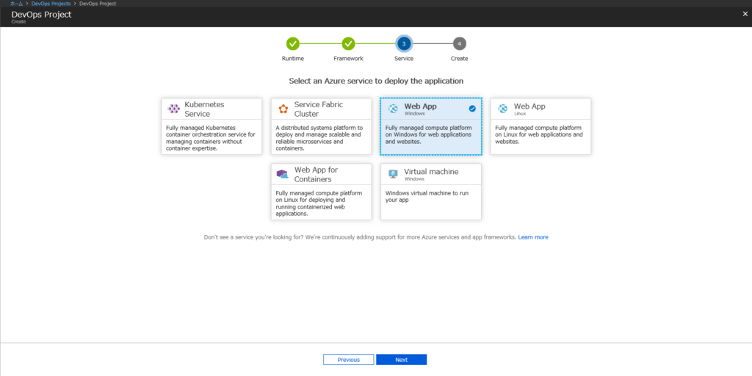The width and height of the screenshot is (752, 376).
Task: Click the Web App Linux globe icon
Action: coord(502,109)
